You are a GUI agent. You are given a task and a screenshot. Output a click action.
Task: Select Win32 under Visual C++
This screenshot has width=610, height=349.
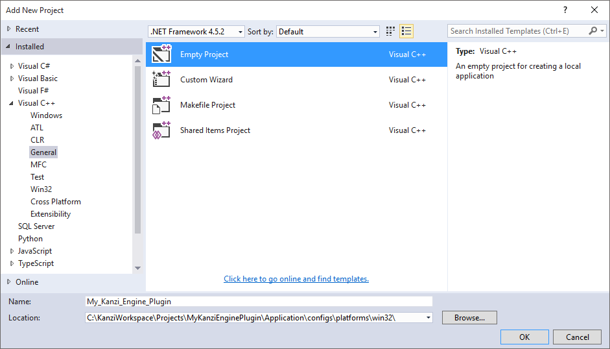(x=41, y=189)
